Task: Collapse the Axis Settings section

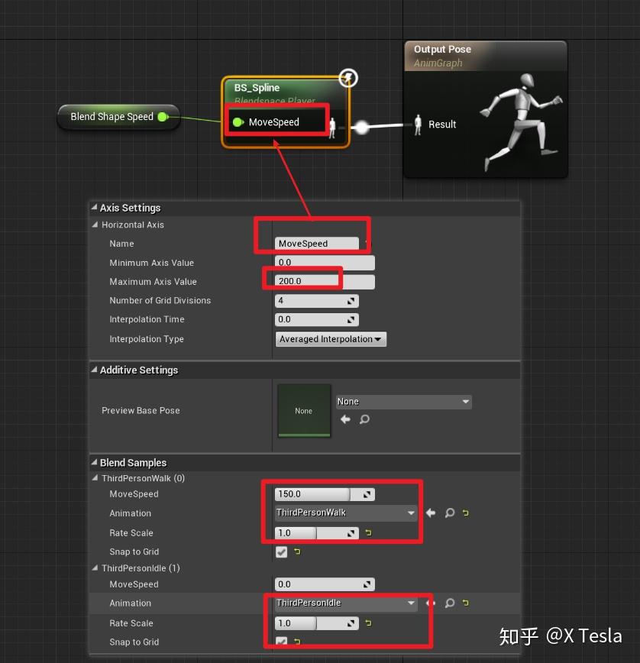Action: point(93,208)
